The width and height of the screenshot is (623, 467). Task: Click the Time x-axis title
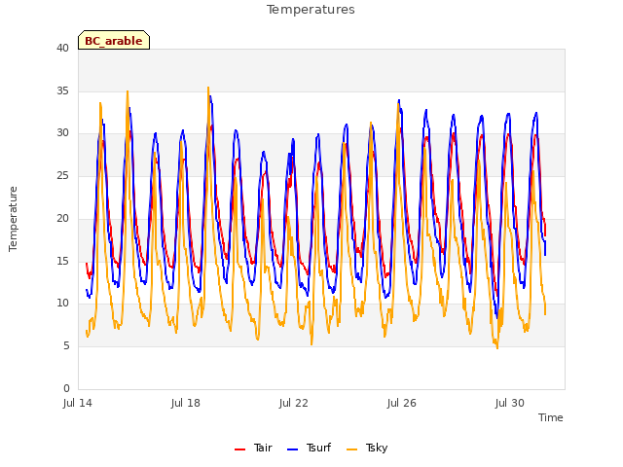(x=550, y=417)
